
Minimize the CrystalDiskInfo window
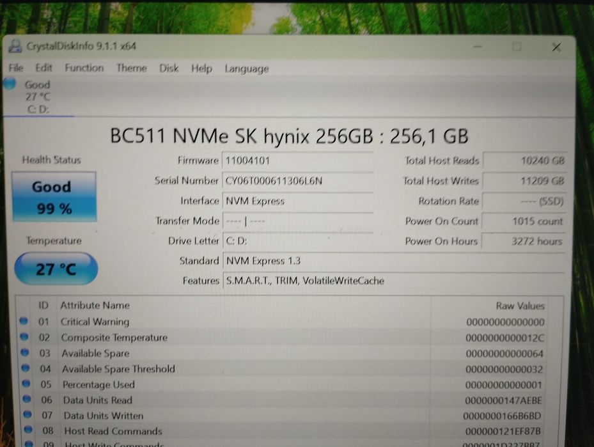pos(478,47)
